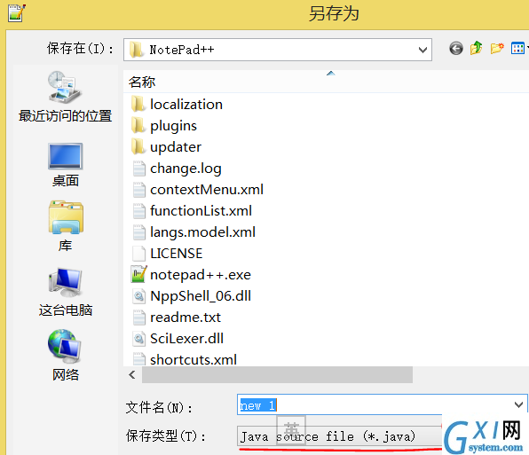Sort by the 名称 column header
Viewport: 529px width, 455px height.
tap(142, 82)
